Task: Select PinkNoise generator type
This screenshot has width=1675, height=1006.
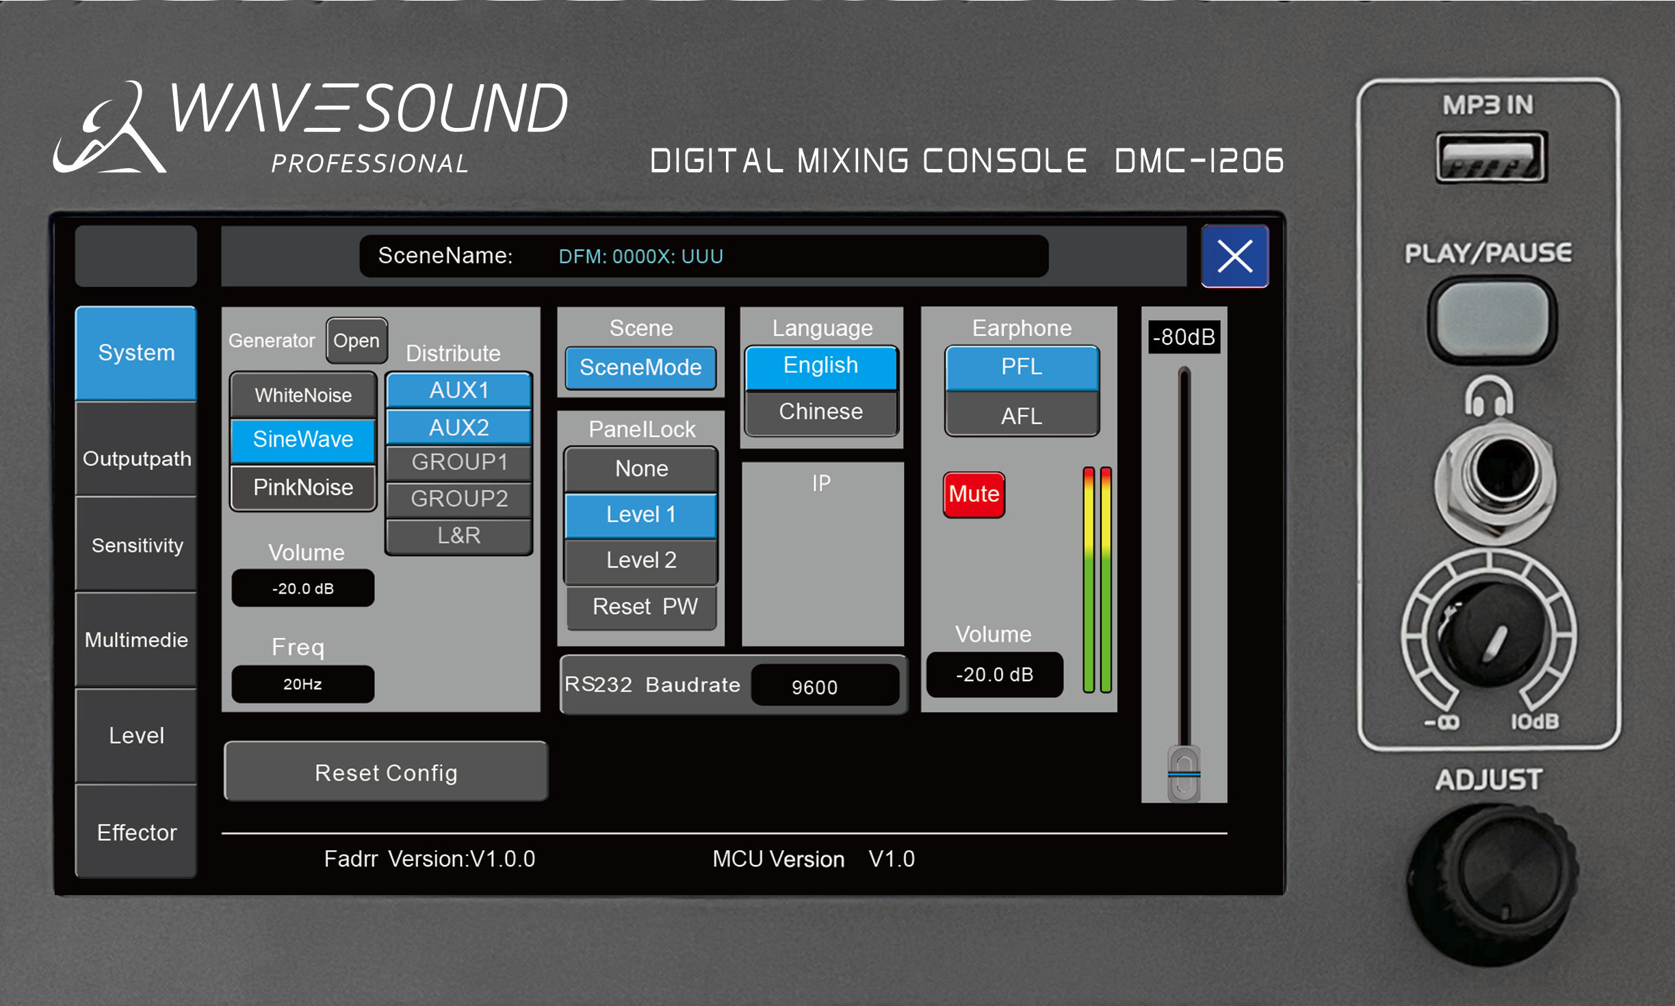Action: click(303, 488)
